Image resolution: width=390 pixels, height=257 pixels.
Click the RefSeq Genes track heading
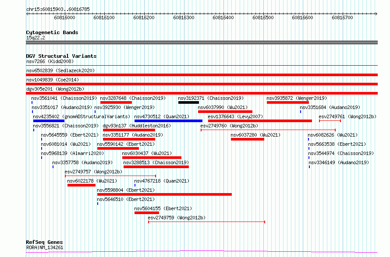click(x=44, y=242)
